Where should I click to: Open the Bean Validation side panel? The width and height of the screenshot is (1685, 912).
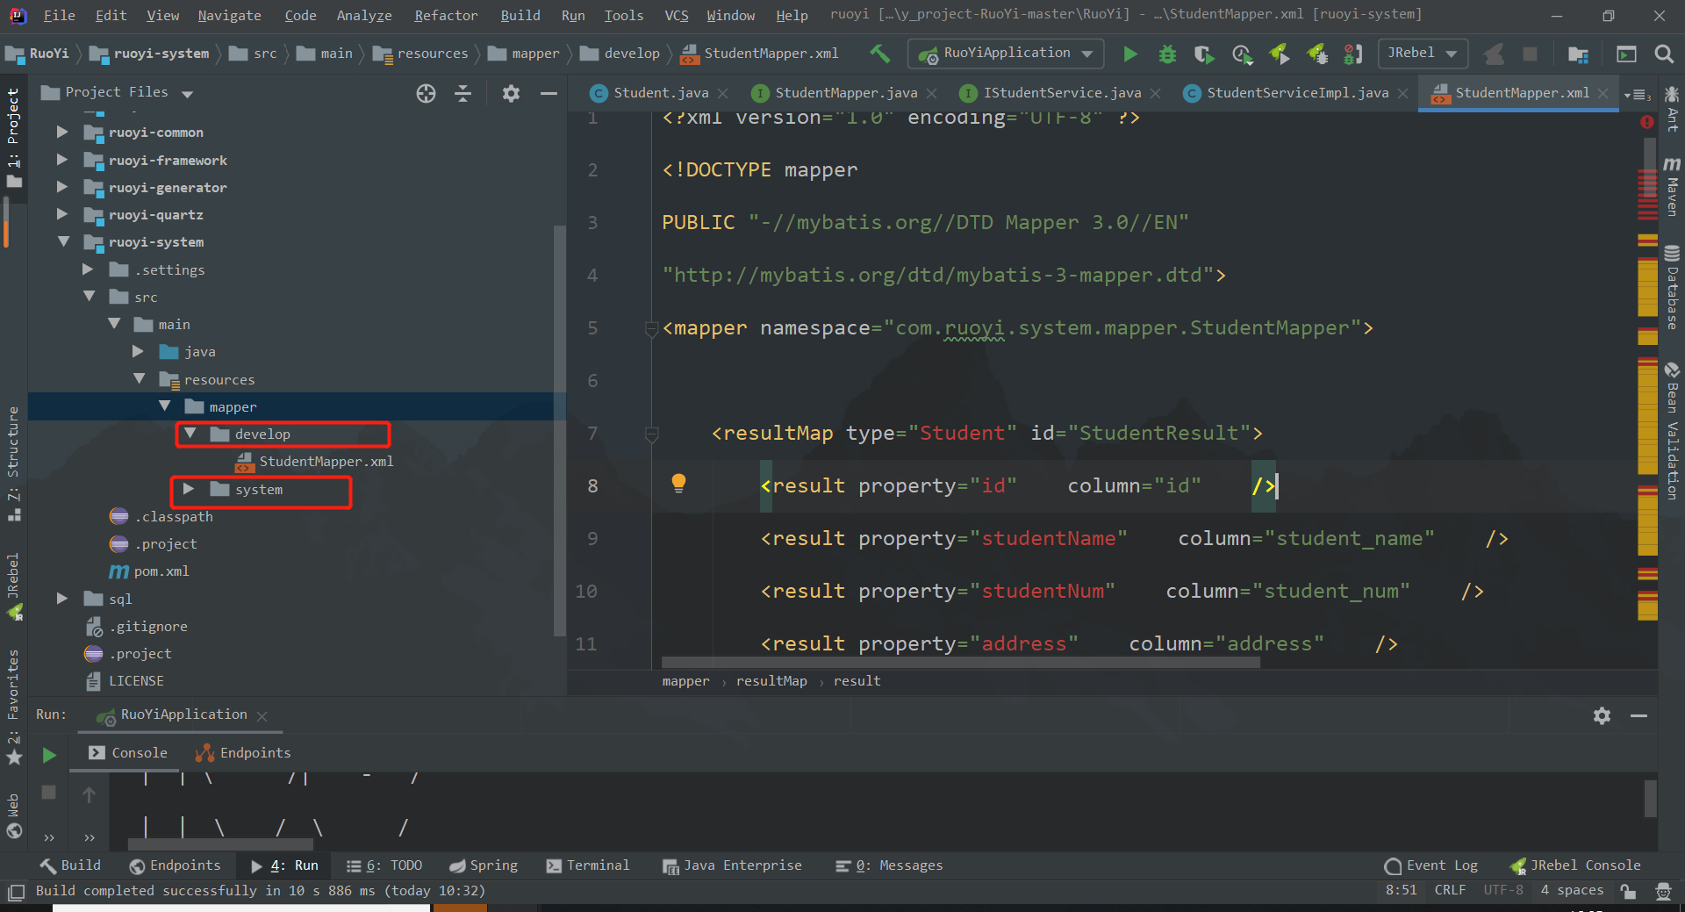click(1672, 431)
